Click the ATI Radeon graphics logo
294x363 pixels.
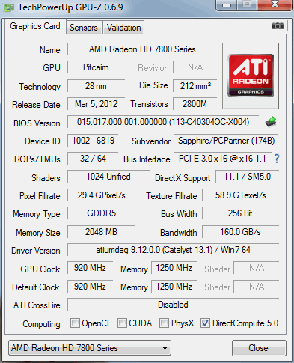[251, 76]
